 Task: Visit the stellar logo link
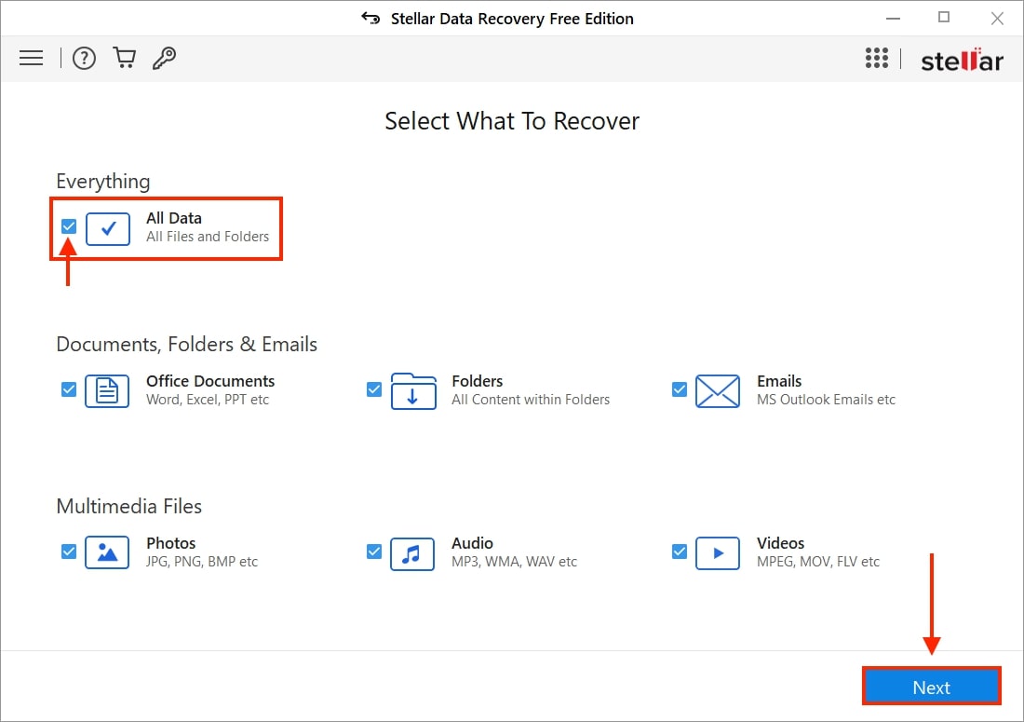coord(962,60)
